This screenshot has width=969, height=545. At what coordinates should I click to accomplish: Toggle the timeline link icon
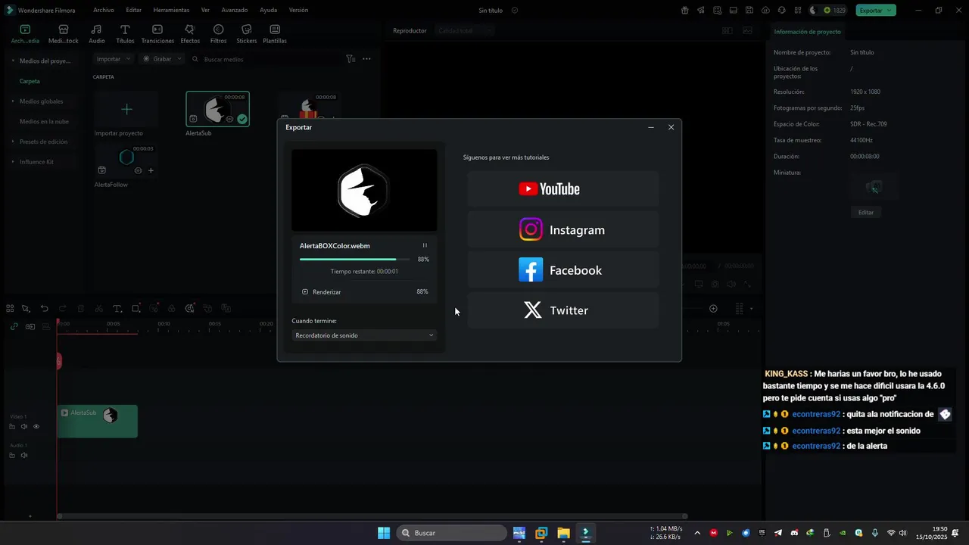click(x=14, y=326)
